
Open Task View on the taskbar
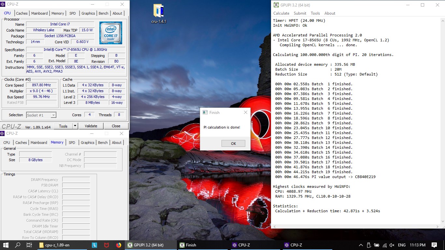(x=29, y=245)
